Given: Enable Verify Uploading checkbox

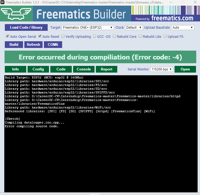Looking at the screenshot, I should [x=63, y=36].
